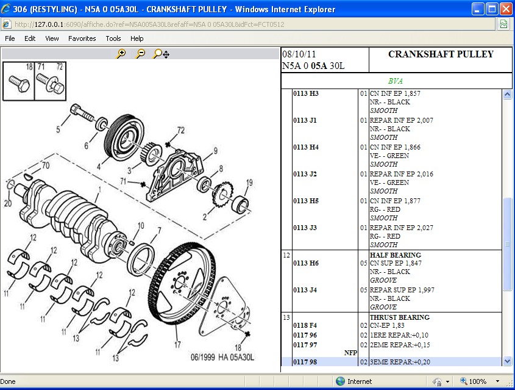This screenshot has height=390, width=515.
Task: Click description CN INF EP 1,857
Action: coord(395,93)
